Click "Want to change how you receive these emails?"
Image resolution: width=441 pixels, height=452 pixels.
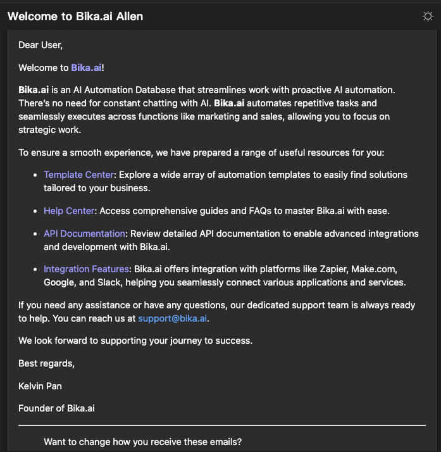[142, 442]
